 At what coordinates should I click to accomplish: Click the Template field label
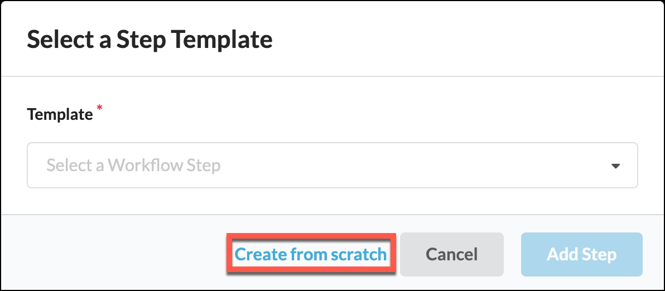pos(60,114)
